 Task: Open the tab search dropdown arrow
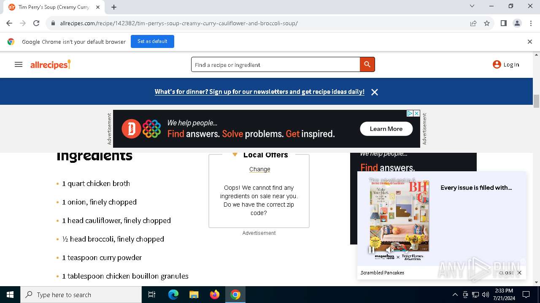point(472,6)
